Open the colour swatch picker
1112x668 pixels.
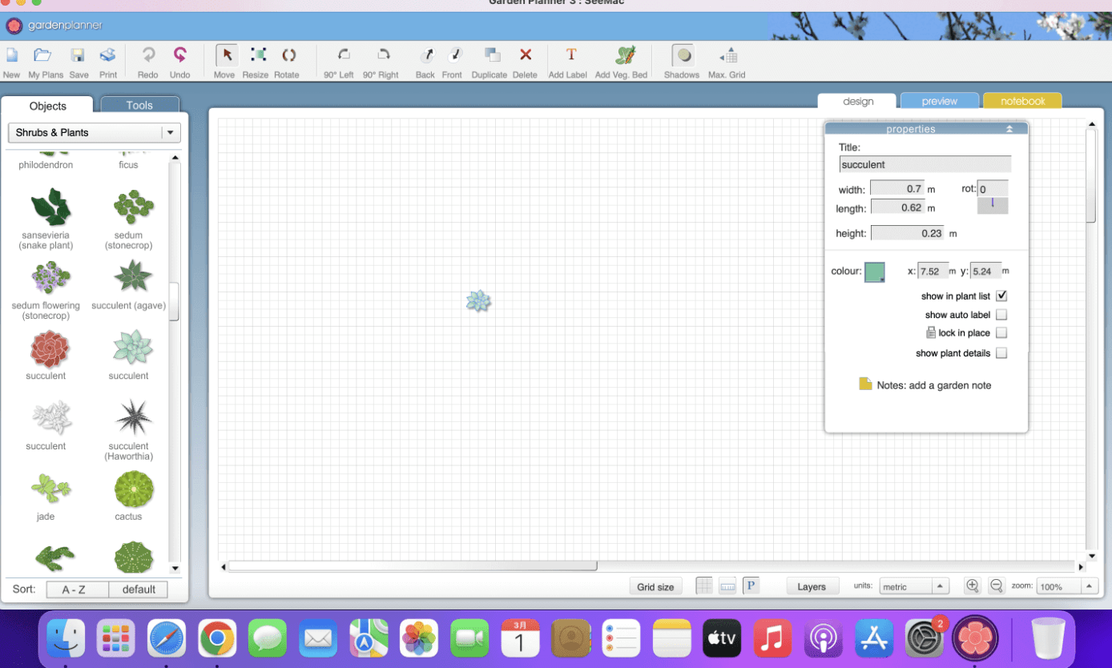point(874,272)
